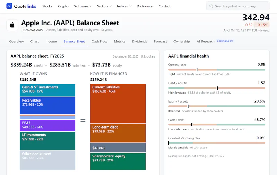Click the 342.94 stock price
This screenshot has height=175, width=277.
click(256, 17)
